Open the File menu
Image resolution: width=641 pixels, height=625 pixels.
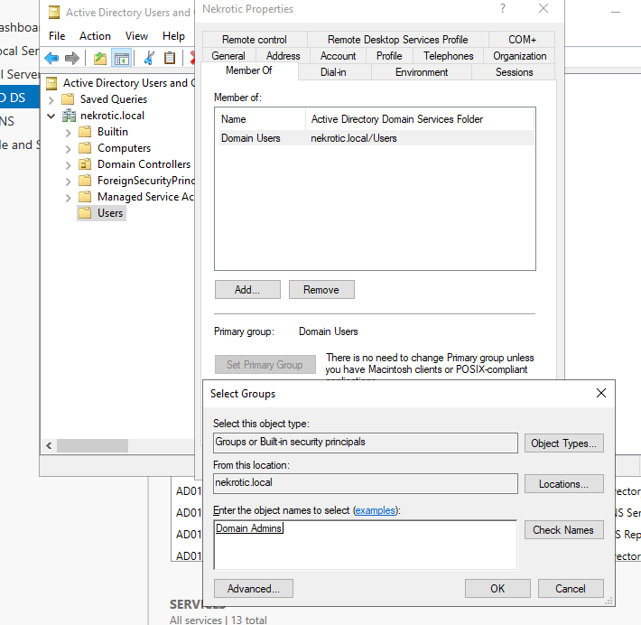coord(57,36)
